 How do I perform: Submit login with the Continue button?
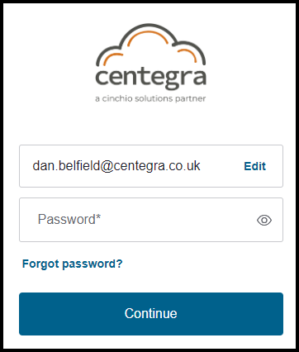pos(151,314)
